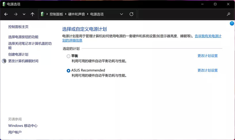The image size is (235, 140).
Task: Open Windows 移动中心 link
Action: [23, 126]
